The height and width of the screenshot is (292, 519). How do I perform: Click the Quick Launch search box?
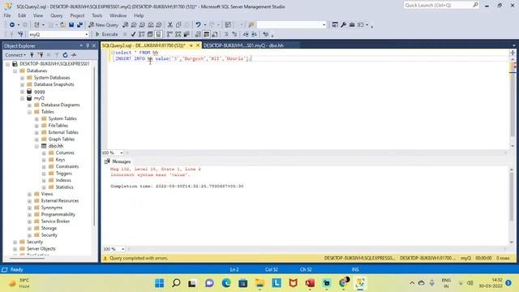point(441,5)
